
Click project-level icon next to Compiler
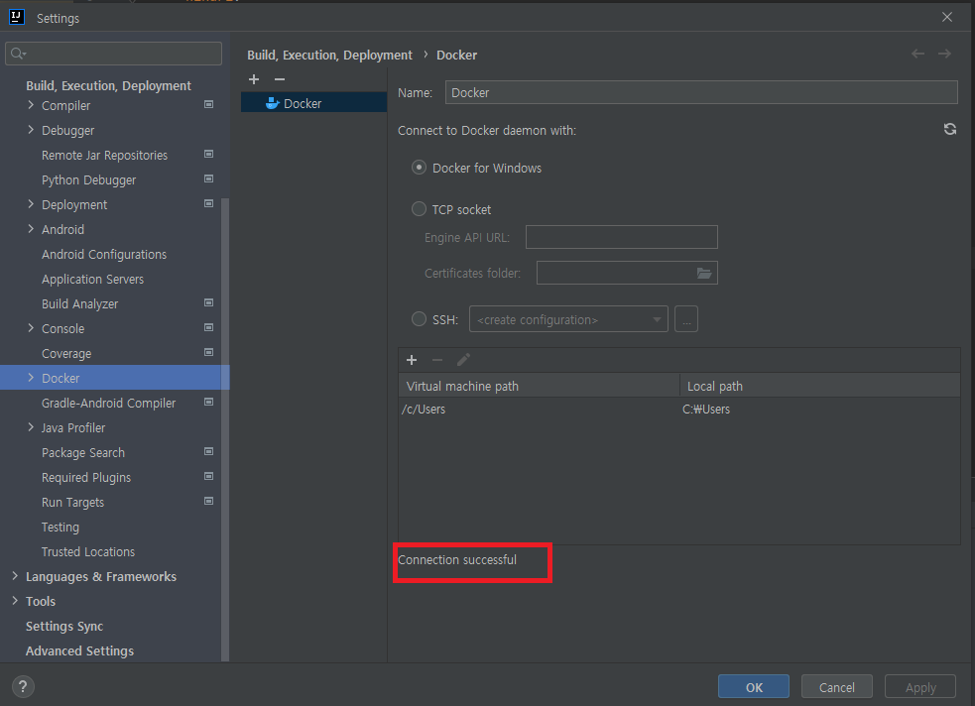pyautogui.click(x=209, y=104)
